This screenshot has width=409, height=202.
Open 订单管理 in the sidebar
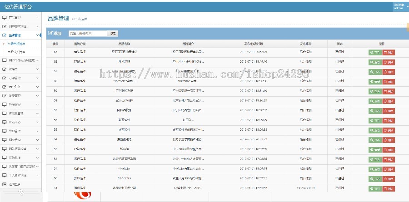(15, 78)
